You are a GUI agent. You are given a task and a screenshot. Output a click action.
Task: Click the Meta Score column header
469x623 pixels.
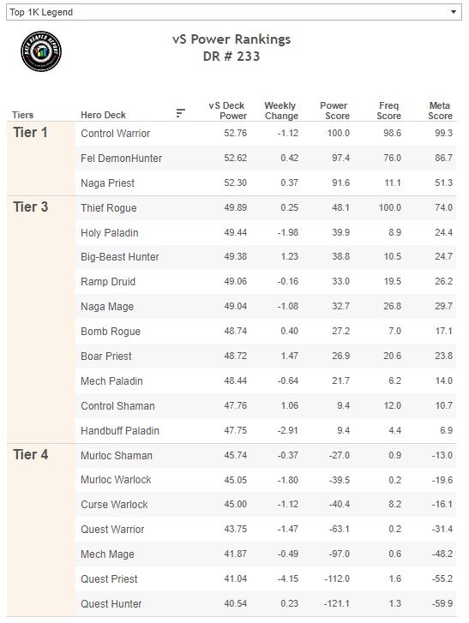coord(440,111)
